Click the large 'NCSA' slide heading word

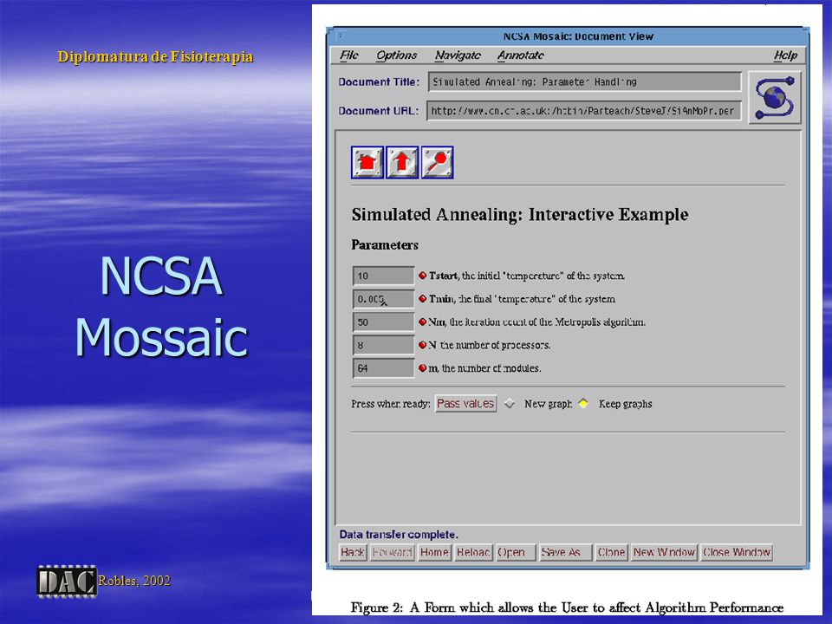161,276
